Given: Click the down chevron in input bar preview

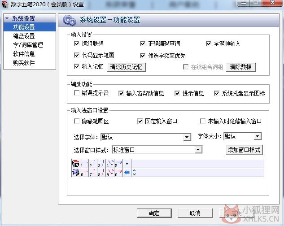Looking at the screenshot, I should [134, 174].
